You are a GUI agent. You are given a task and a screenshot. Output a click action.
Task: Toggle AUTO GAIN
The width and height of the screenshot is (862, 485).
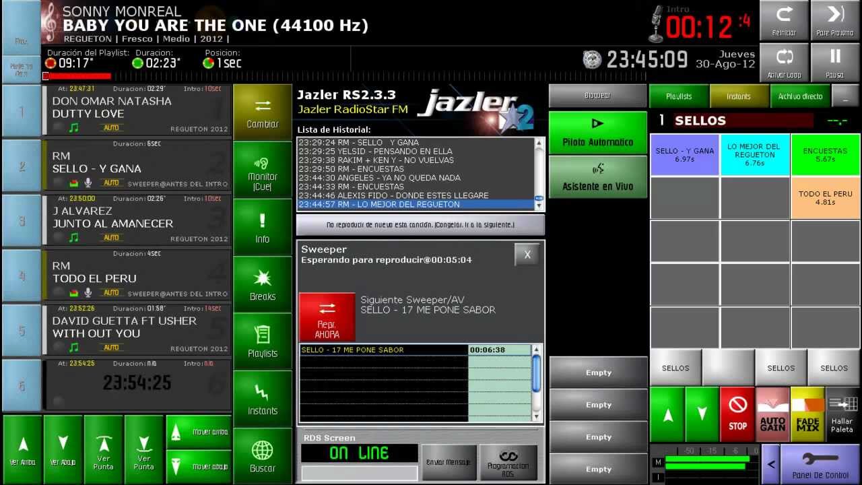click(772, 413)
